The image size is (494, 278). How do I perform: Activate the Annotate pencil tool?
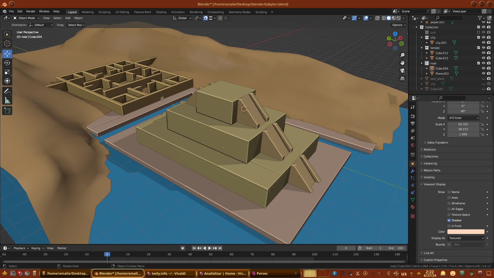click(x=7, y=91)
